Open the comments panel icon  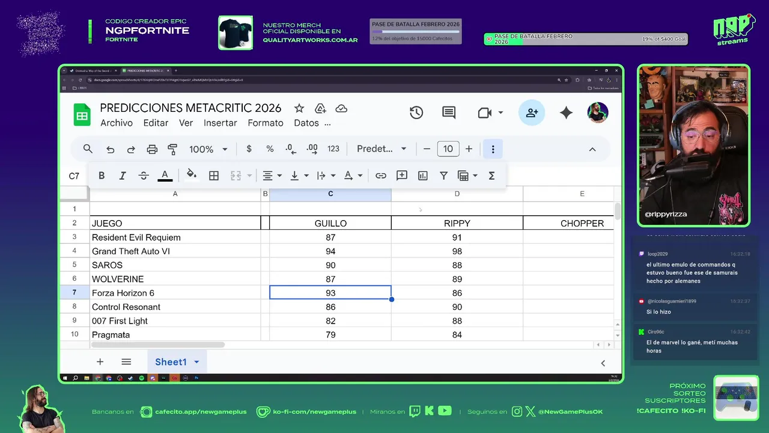tap(449, 112)
